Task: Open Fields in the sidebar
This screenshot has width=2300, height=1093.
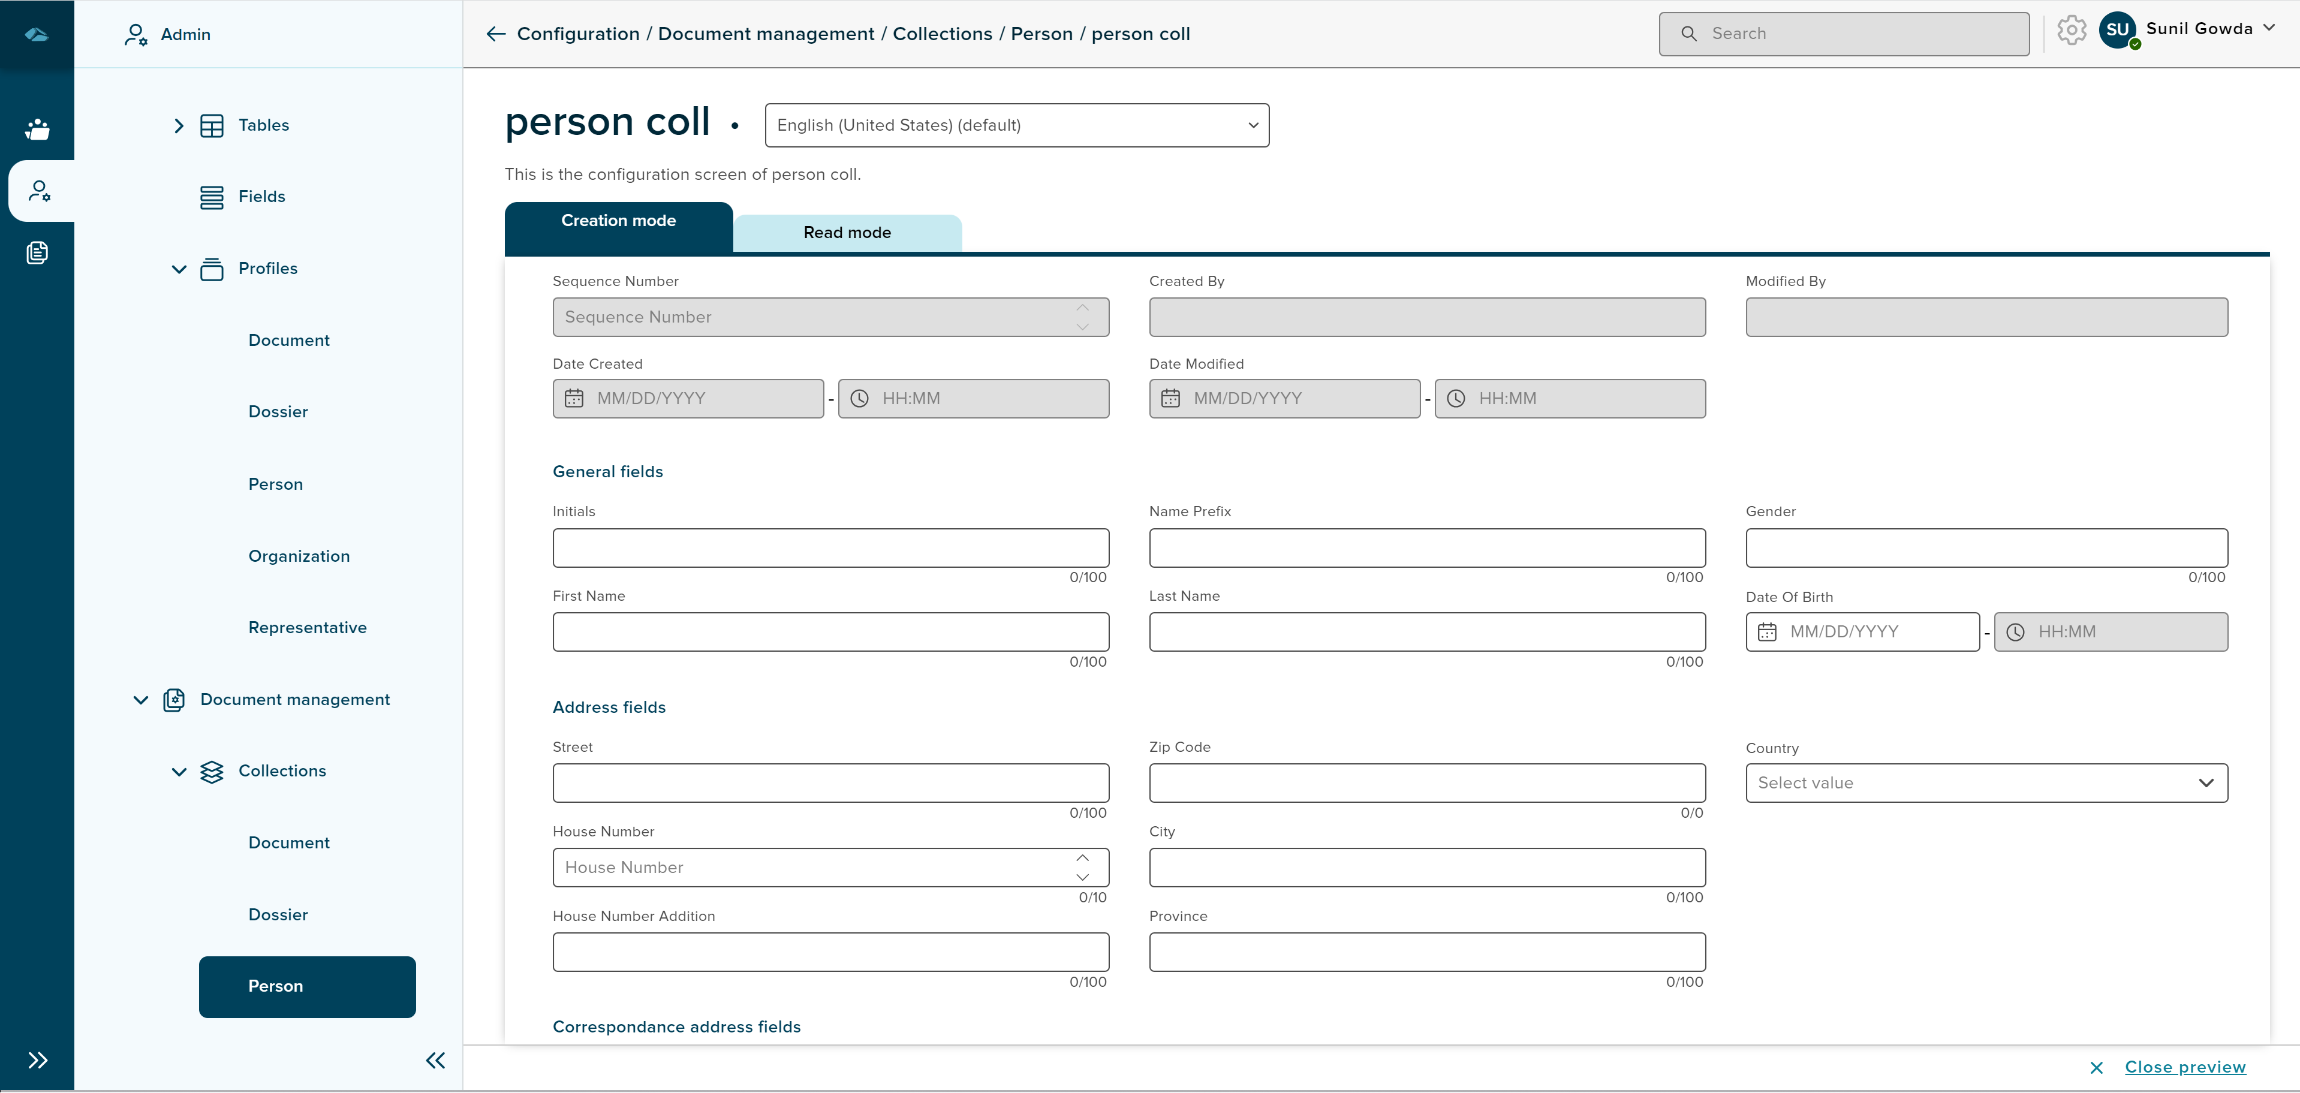Action: (261, 197)
